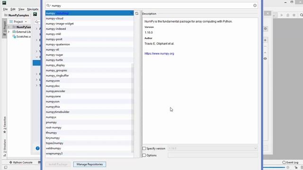Clear the numpy search field

[255, 6]
